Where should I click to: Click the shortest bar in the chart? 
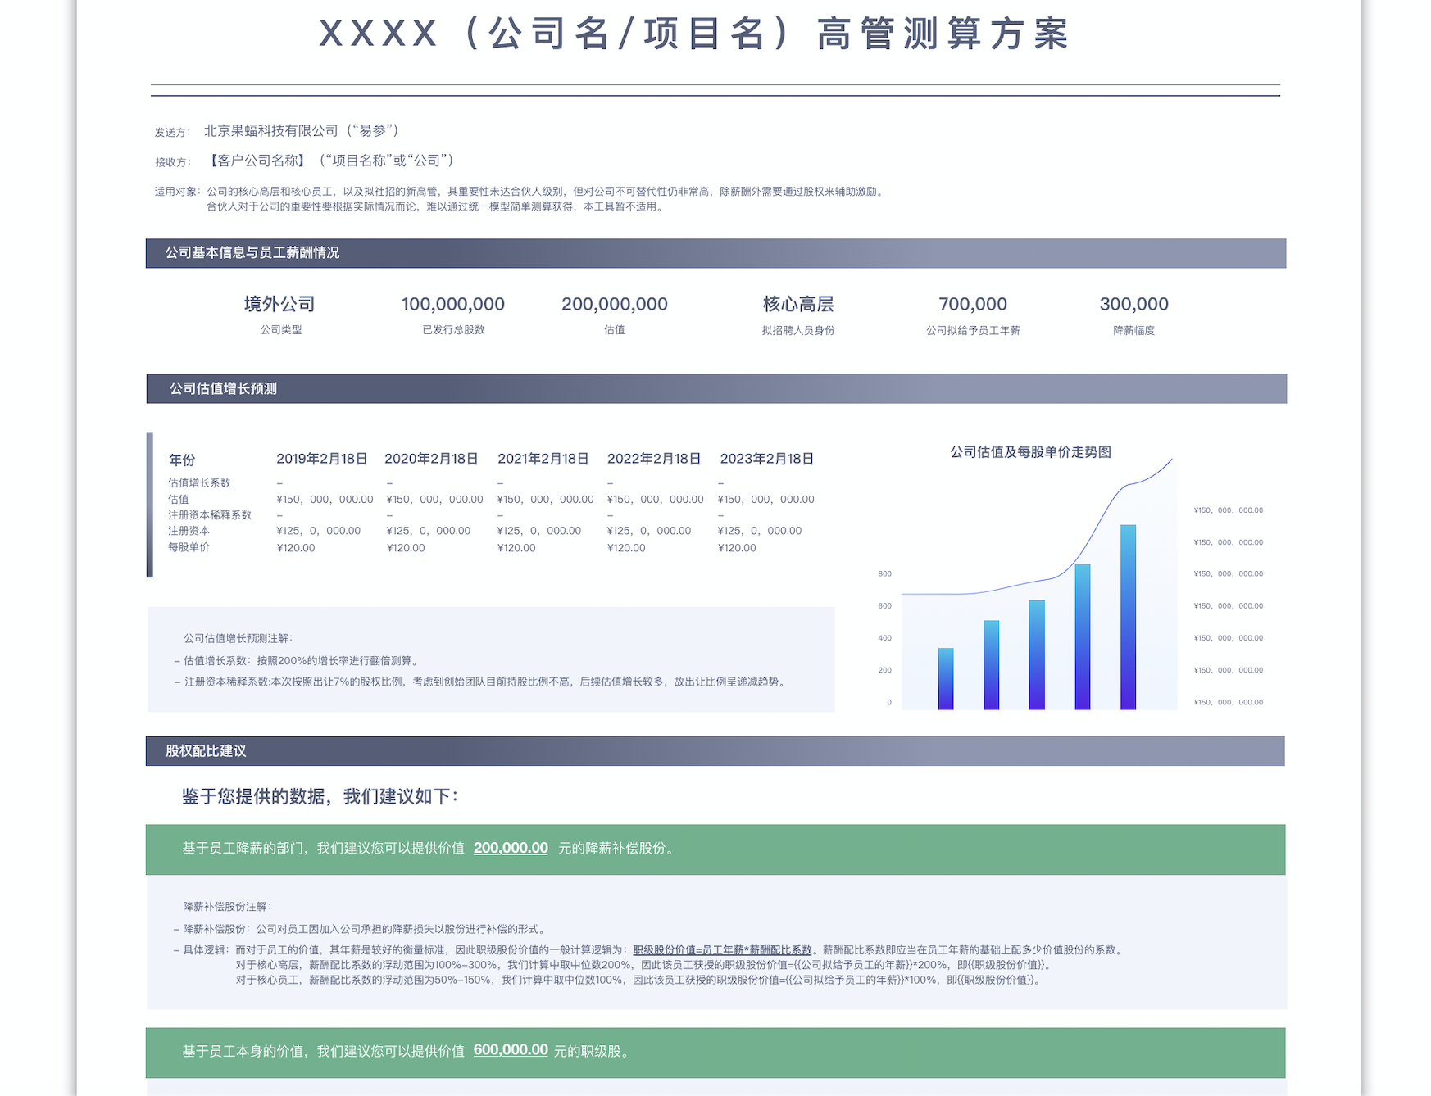pyautogui.click(x=946, y=678)
